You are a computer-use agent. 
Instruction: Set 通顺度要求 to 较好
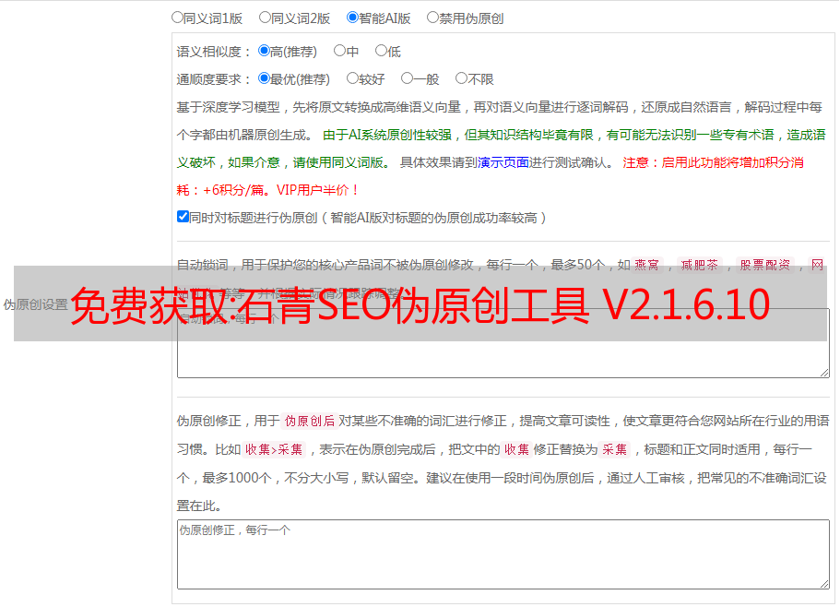click(352, 78)
